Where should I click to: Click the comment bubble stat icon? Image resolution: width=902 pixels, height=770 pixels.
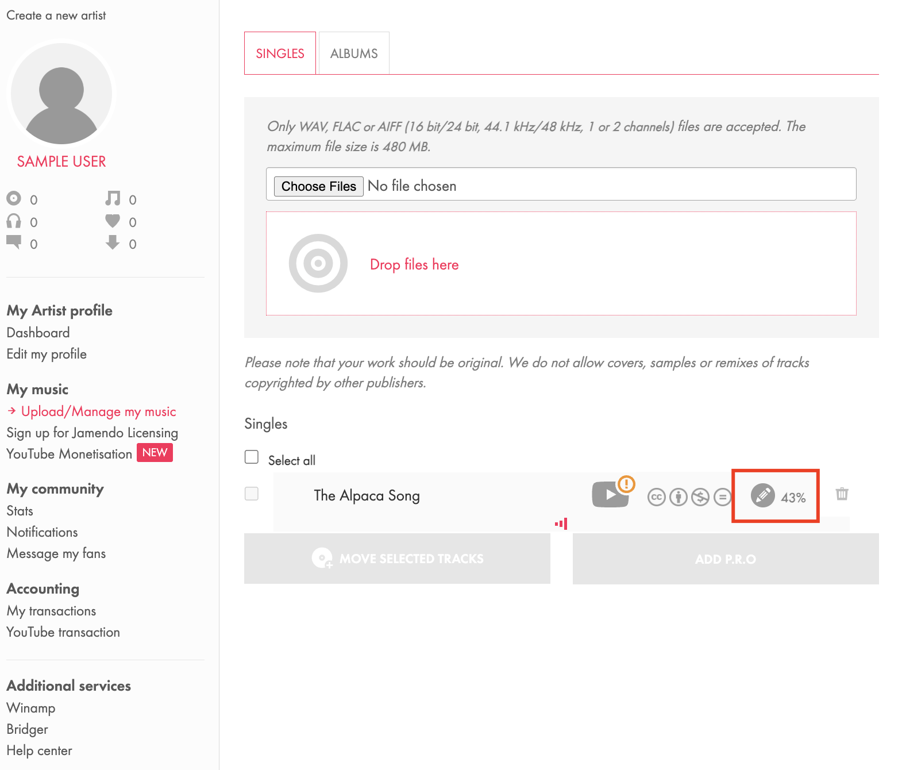point(14,242)
